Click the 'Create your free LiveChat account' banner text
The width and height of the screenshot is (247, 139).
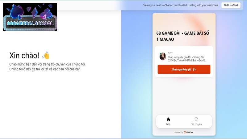(x=180, y=5)
